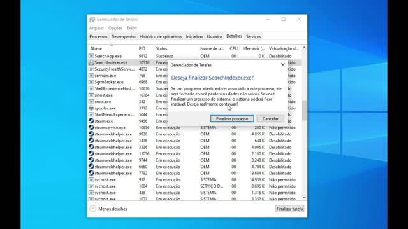Viewport: 408px width, 229px height.
Task: Open the Arquivo menu
Action: (x=96, y=28)
